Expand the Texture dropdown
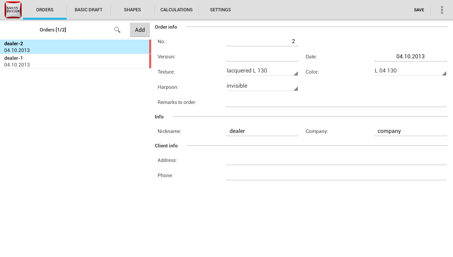 tap(262, 71)
